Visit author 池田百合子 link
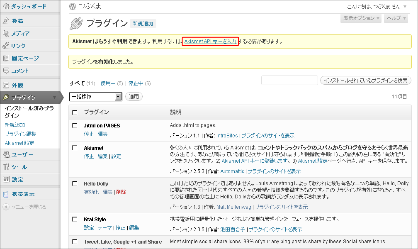Image resolution: width=418 pixels, height=249 pixels. click(233, 229)
